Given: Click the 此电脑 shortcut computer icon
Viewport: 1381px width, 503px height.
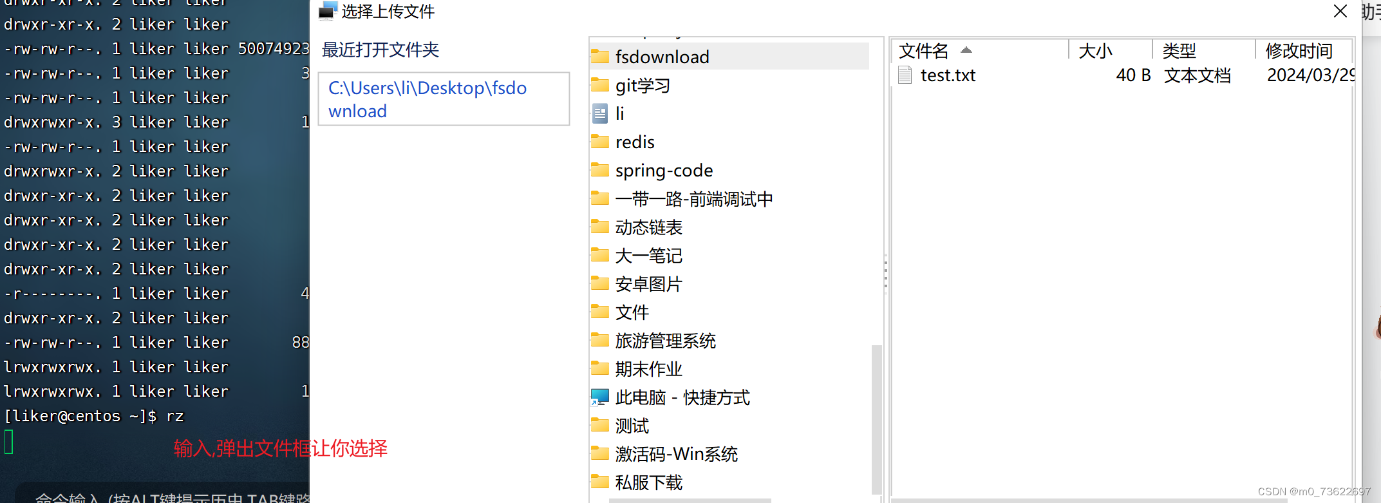Looking at the screenshot, I should pos(600,397).
